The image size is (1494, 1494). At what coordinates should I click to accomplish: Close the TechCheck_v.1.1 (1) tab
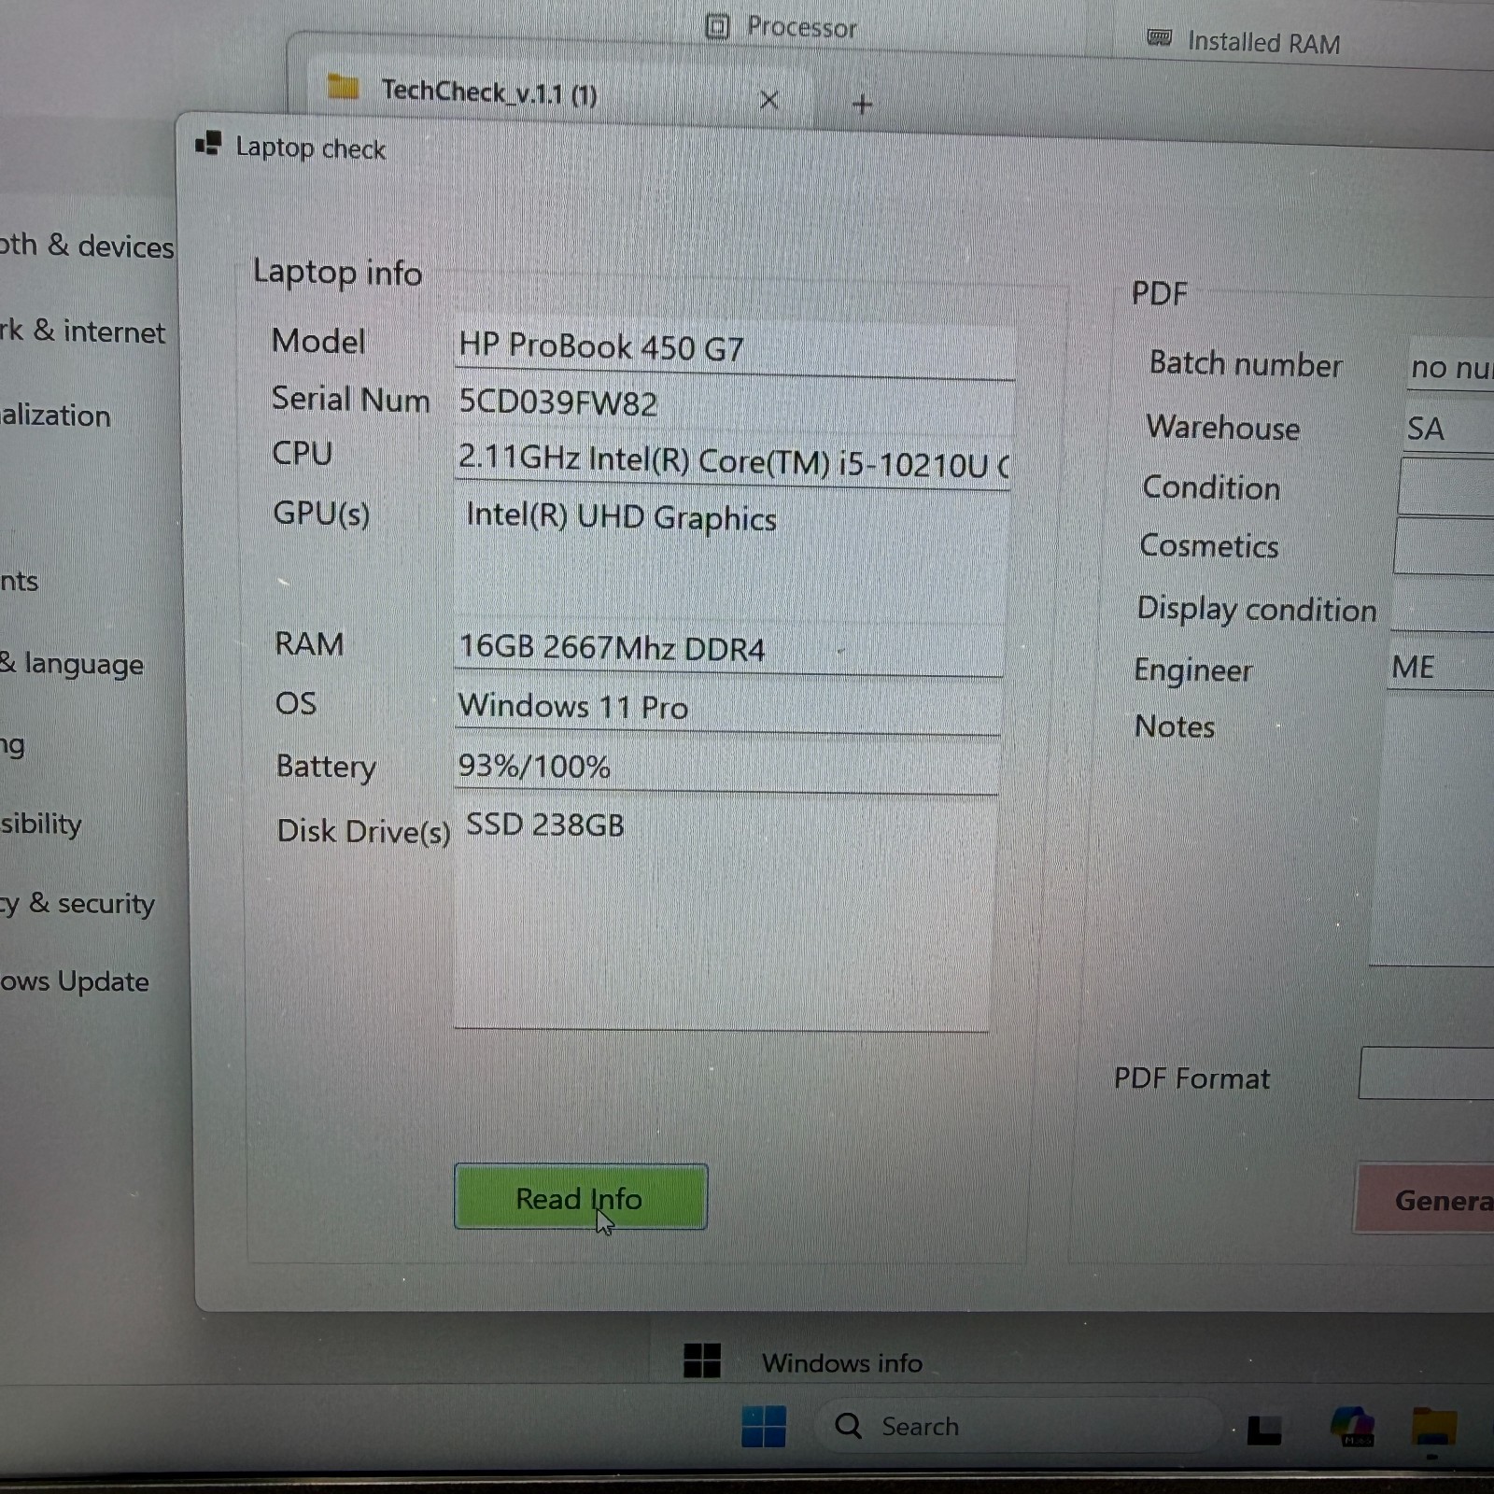click(769, 100)
